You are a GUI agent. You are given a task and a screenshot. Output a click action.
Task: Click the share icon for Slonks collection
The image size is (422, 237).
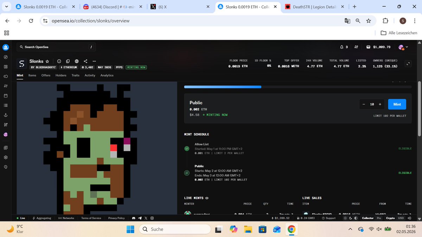(x=85, y=61)
